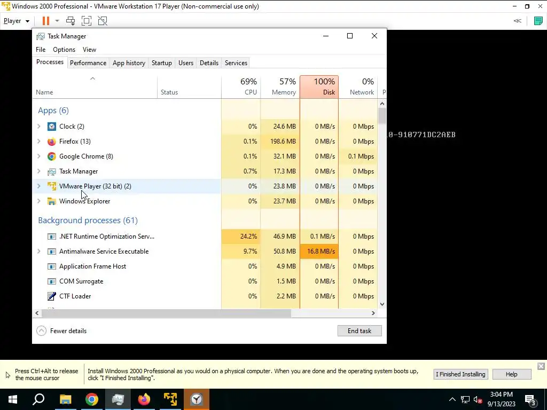Viewport: 547px width, 410px height.
Task: Open taskbar Search magnifier icon
Action: (38, 399)
